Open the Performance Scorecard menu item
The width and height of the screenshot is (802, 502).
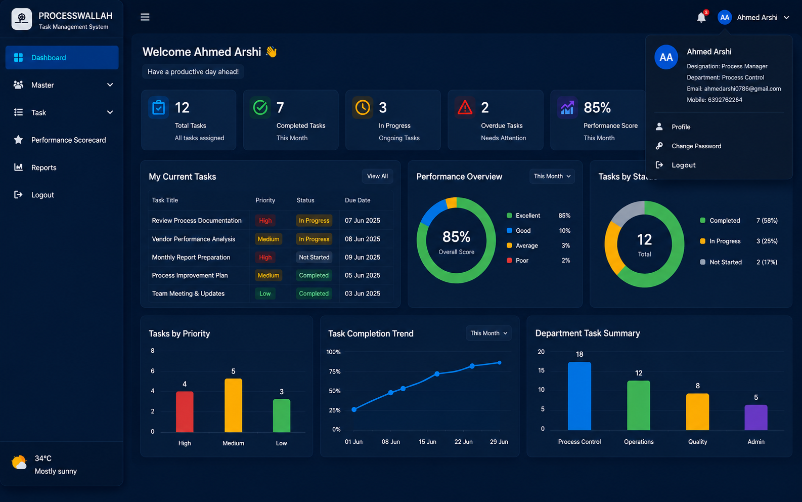pos(62,140)
